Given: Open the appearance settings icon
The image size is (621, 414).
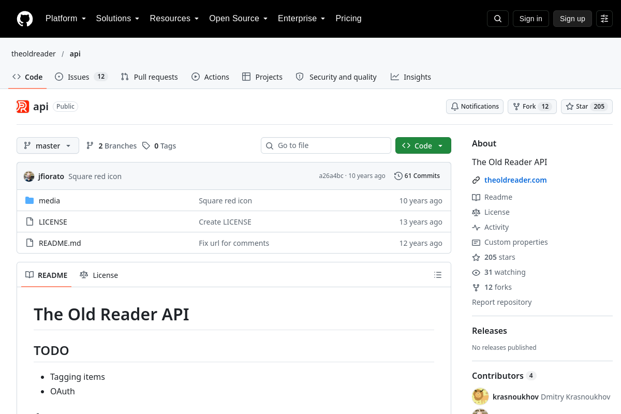Looking at the screenshot, I should click(x=604, y=19).
